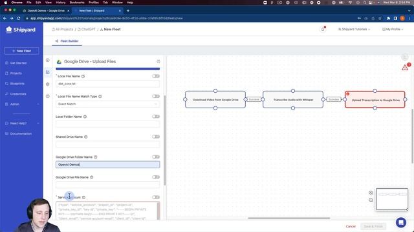The image size is (414, 232).
Task: Toggle the Local Folder Name switch
Action: click(x=156, y=117)
